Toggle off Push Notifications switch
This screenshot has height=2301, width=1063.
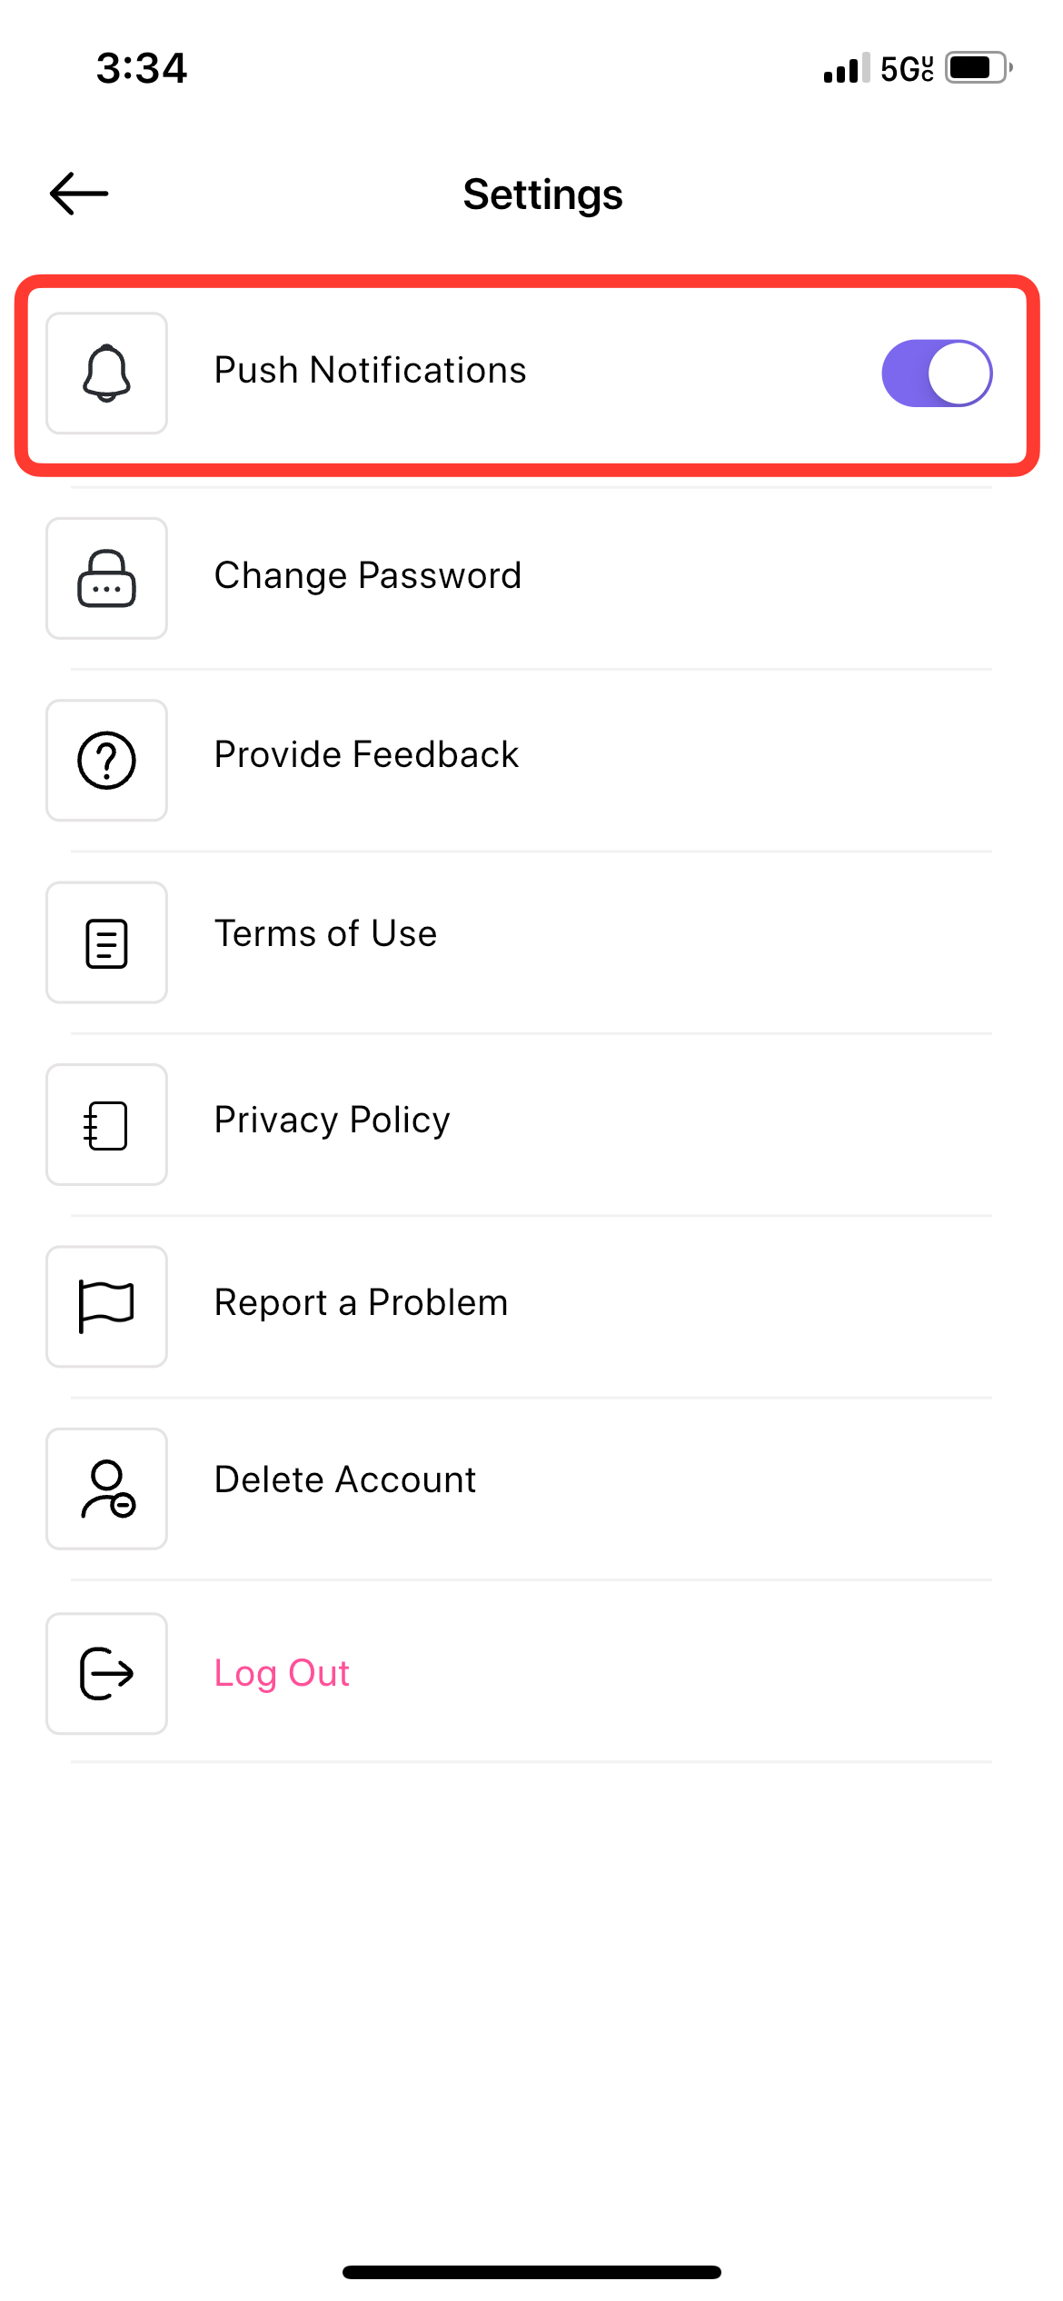tap(937, 373)
